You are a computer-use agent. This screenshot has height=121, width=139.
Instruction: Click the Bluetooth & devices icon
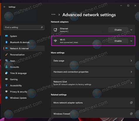tap(6, 42)
